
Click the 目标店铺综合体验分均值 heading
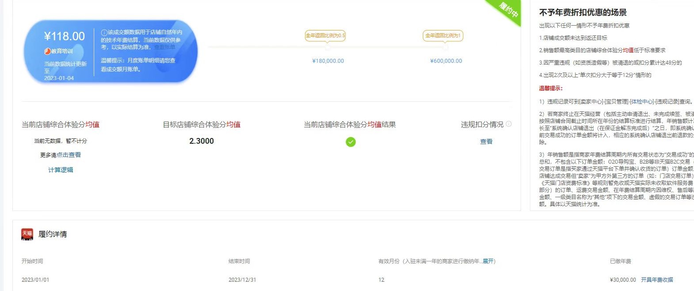[202, 125]
